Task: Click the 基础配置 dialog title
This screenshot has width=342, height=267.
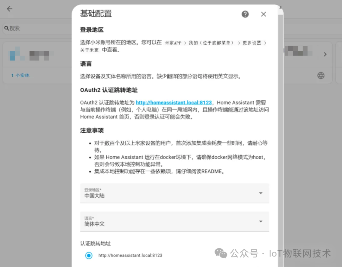Action: click(96, 14)
